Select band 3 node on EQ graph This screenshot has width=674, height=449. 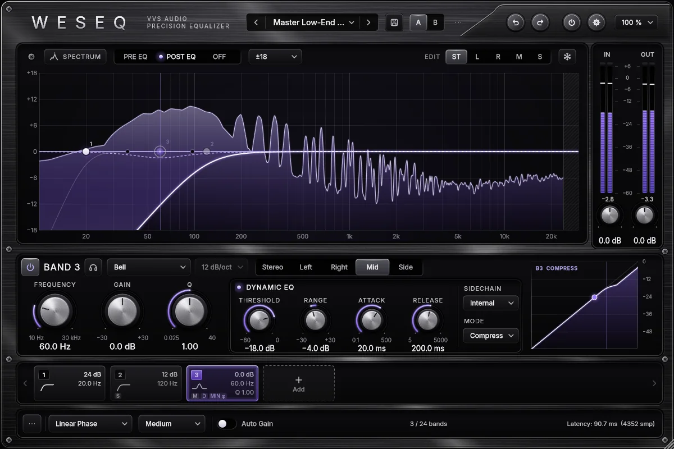coord(160,152)
